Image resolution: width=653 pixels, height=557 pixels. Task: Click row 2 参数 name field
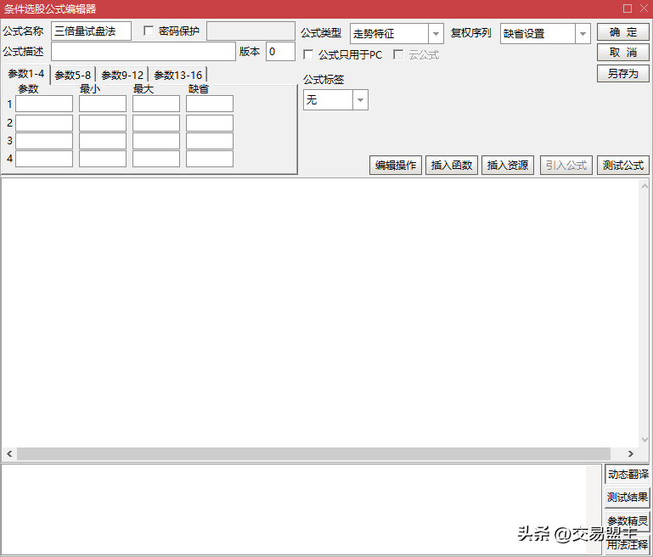44,123
